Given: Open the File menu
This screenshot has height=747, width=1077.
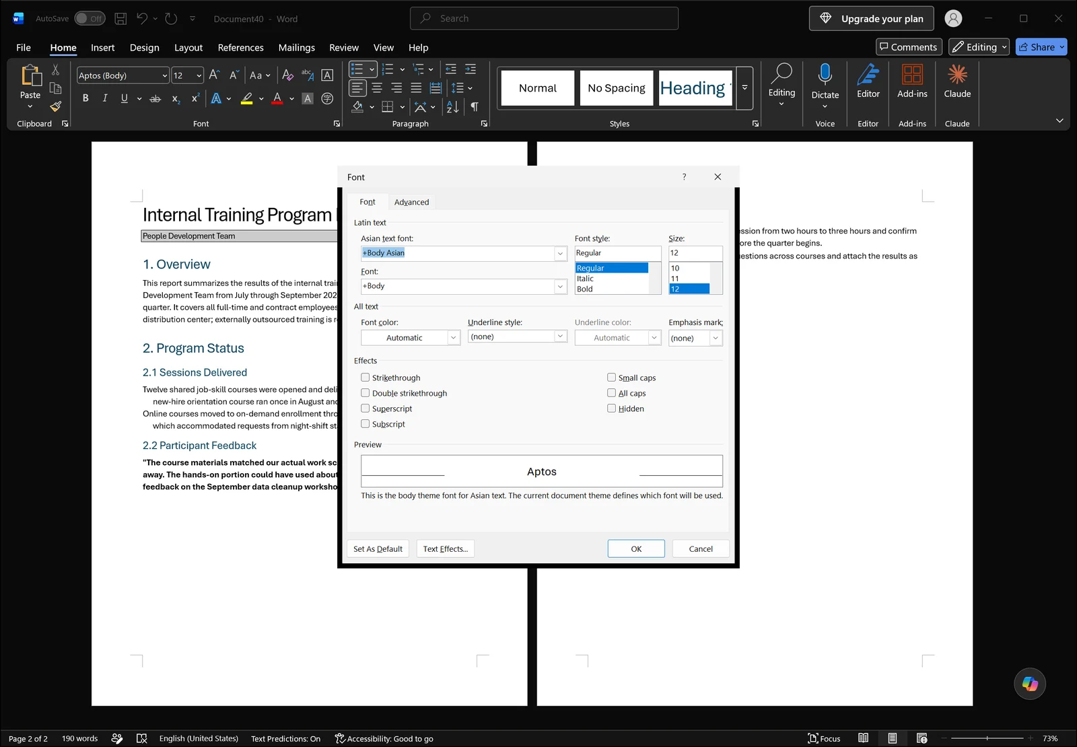Looking at the screenshot, I should (24, 47).
